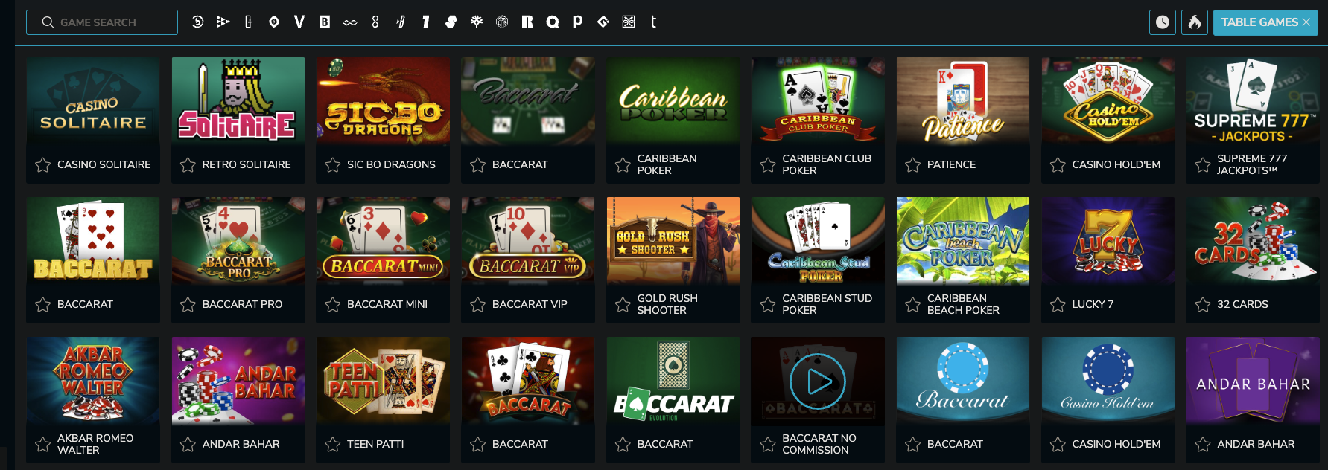Select the lowercase t provider logo filter
Viewport: 1328px width, 470px height.
coord(653,22)
